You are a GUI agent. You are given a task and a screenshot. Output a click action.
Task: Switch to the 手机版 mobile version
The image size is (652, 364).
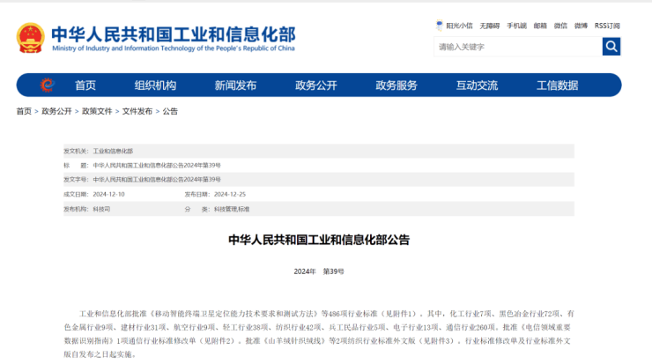(x=517, y=26)
